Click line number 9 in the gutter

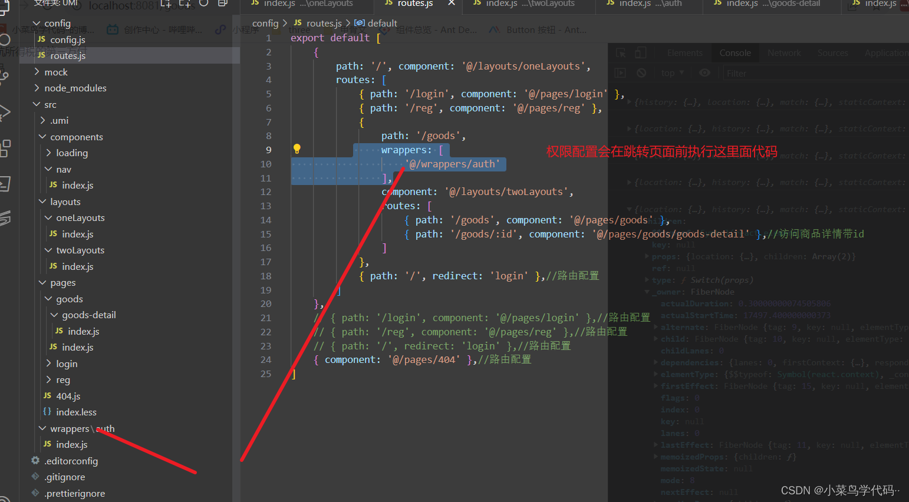click(x=268, y=150)
